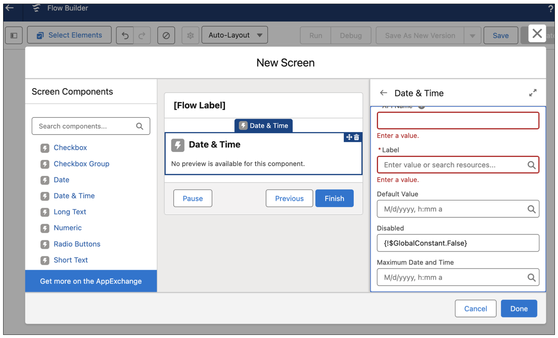Click the Done button
This screenshot has height=338, width=558.
point(519,308)
